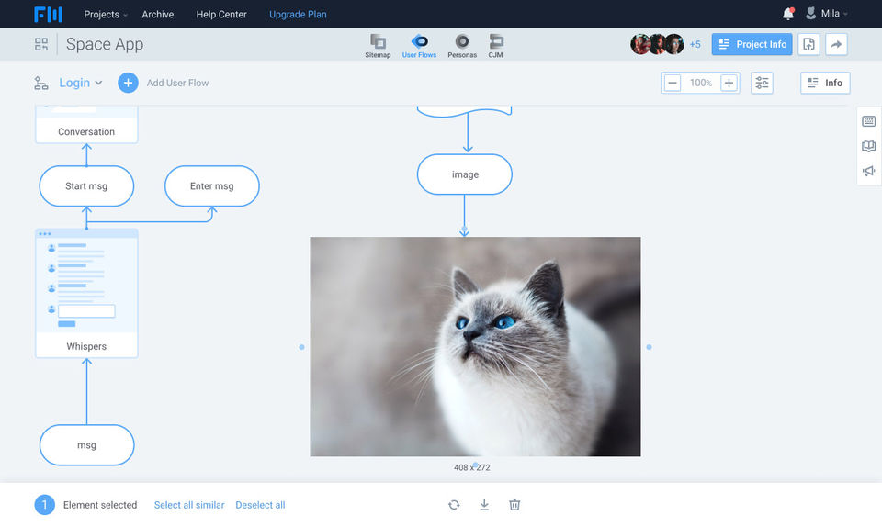Click the replace/refresh image icon
Image resolution: width=882 pixels, height=527 pixels.
(454, 505)
